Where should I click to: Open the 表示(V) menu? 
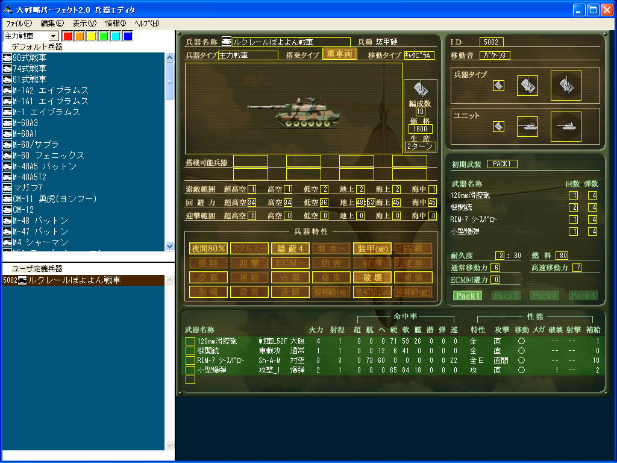coord(84,23)
